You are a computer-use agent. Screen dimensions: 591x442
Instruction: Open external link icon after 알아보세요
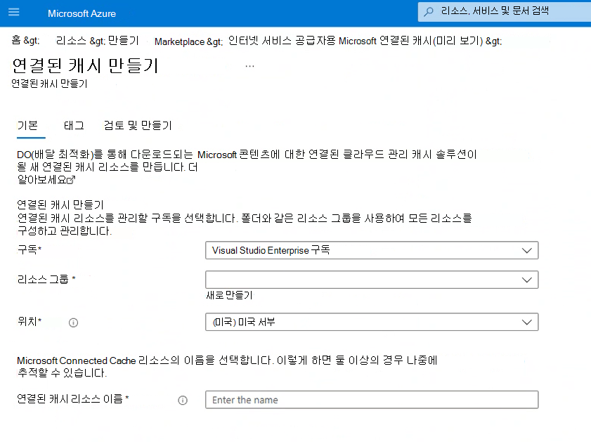point(71,180)
